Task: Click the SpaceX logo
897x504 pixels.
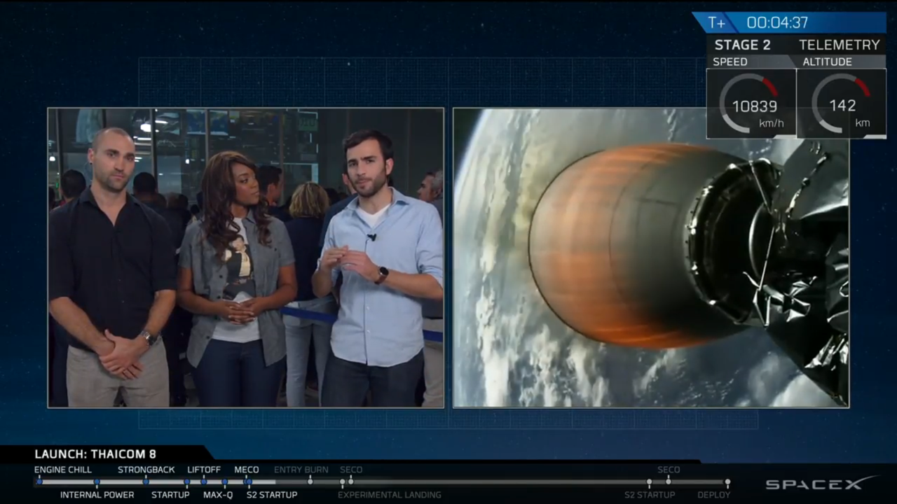Action: [x=820, y=484]
